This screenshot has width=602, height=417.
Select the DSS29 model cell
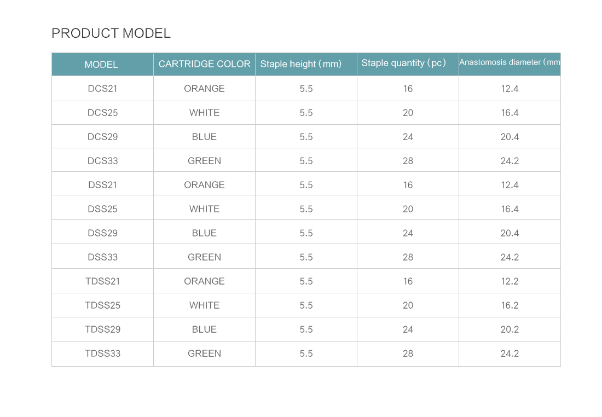tap(102, 233)
